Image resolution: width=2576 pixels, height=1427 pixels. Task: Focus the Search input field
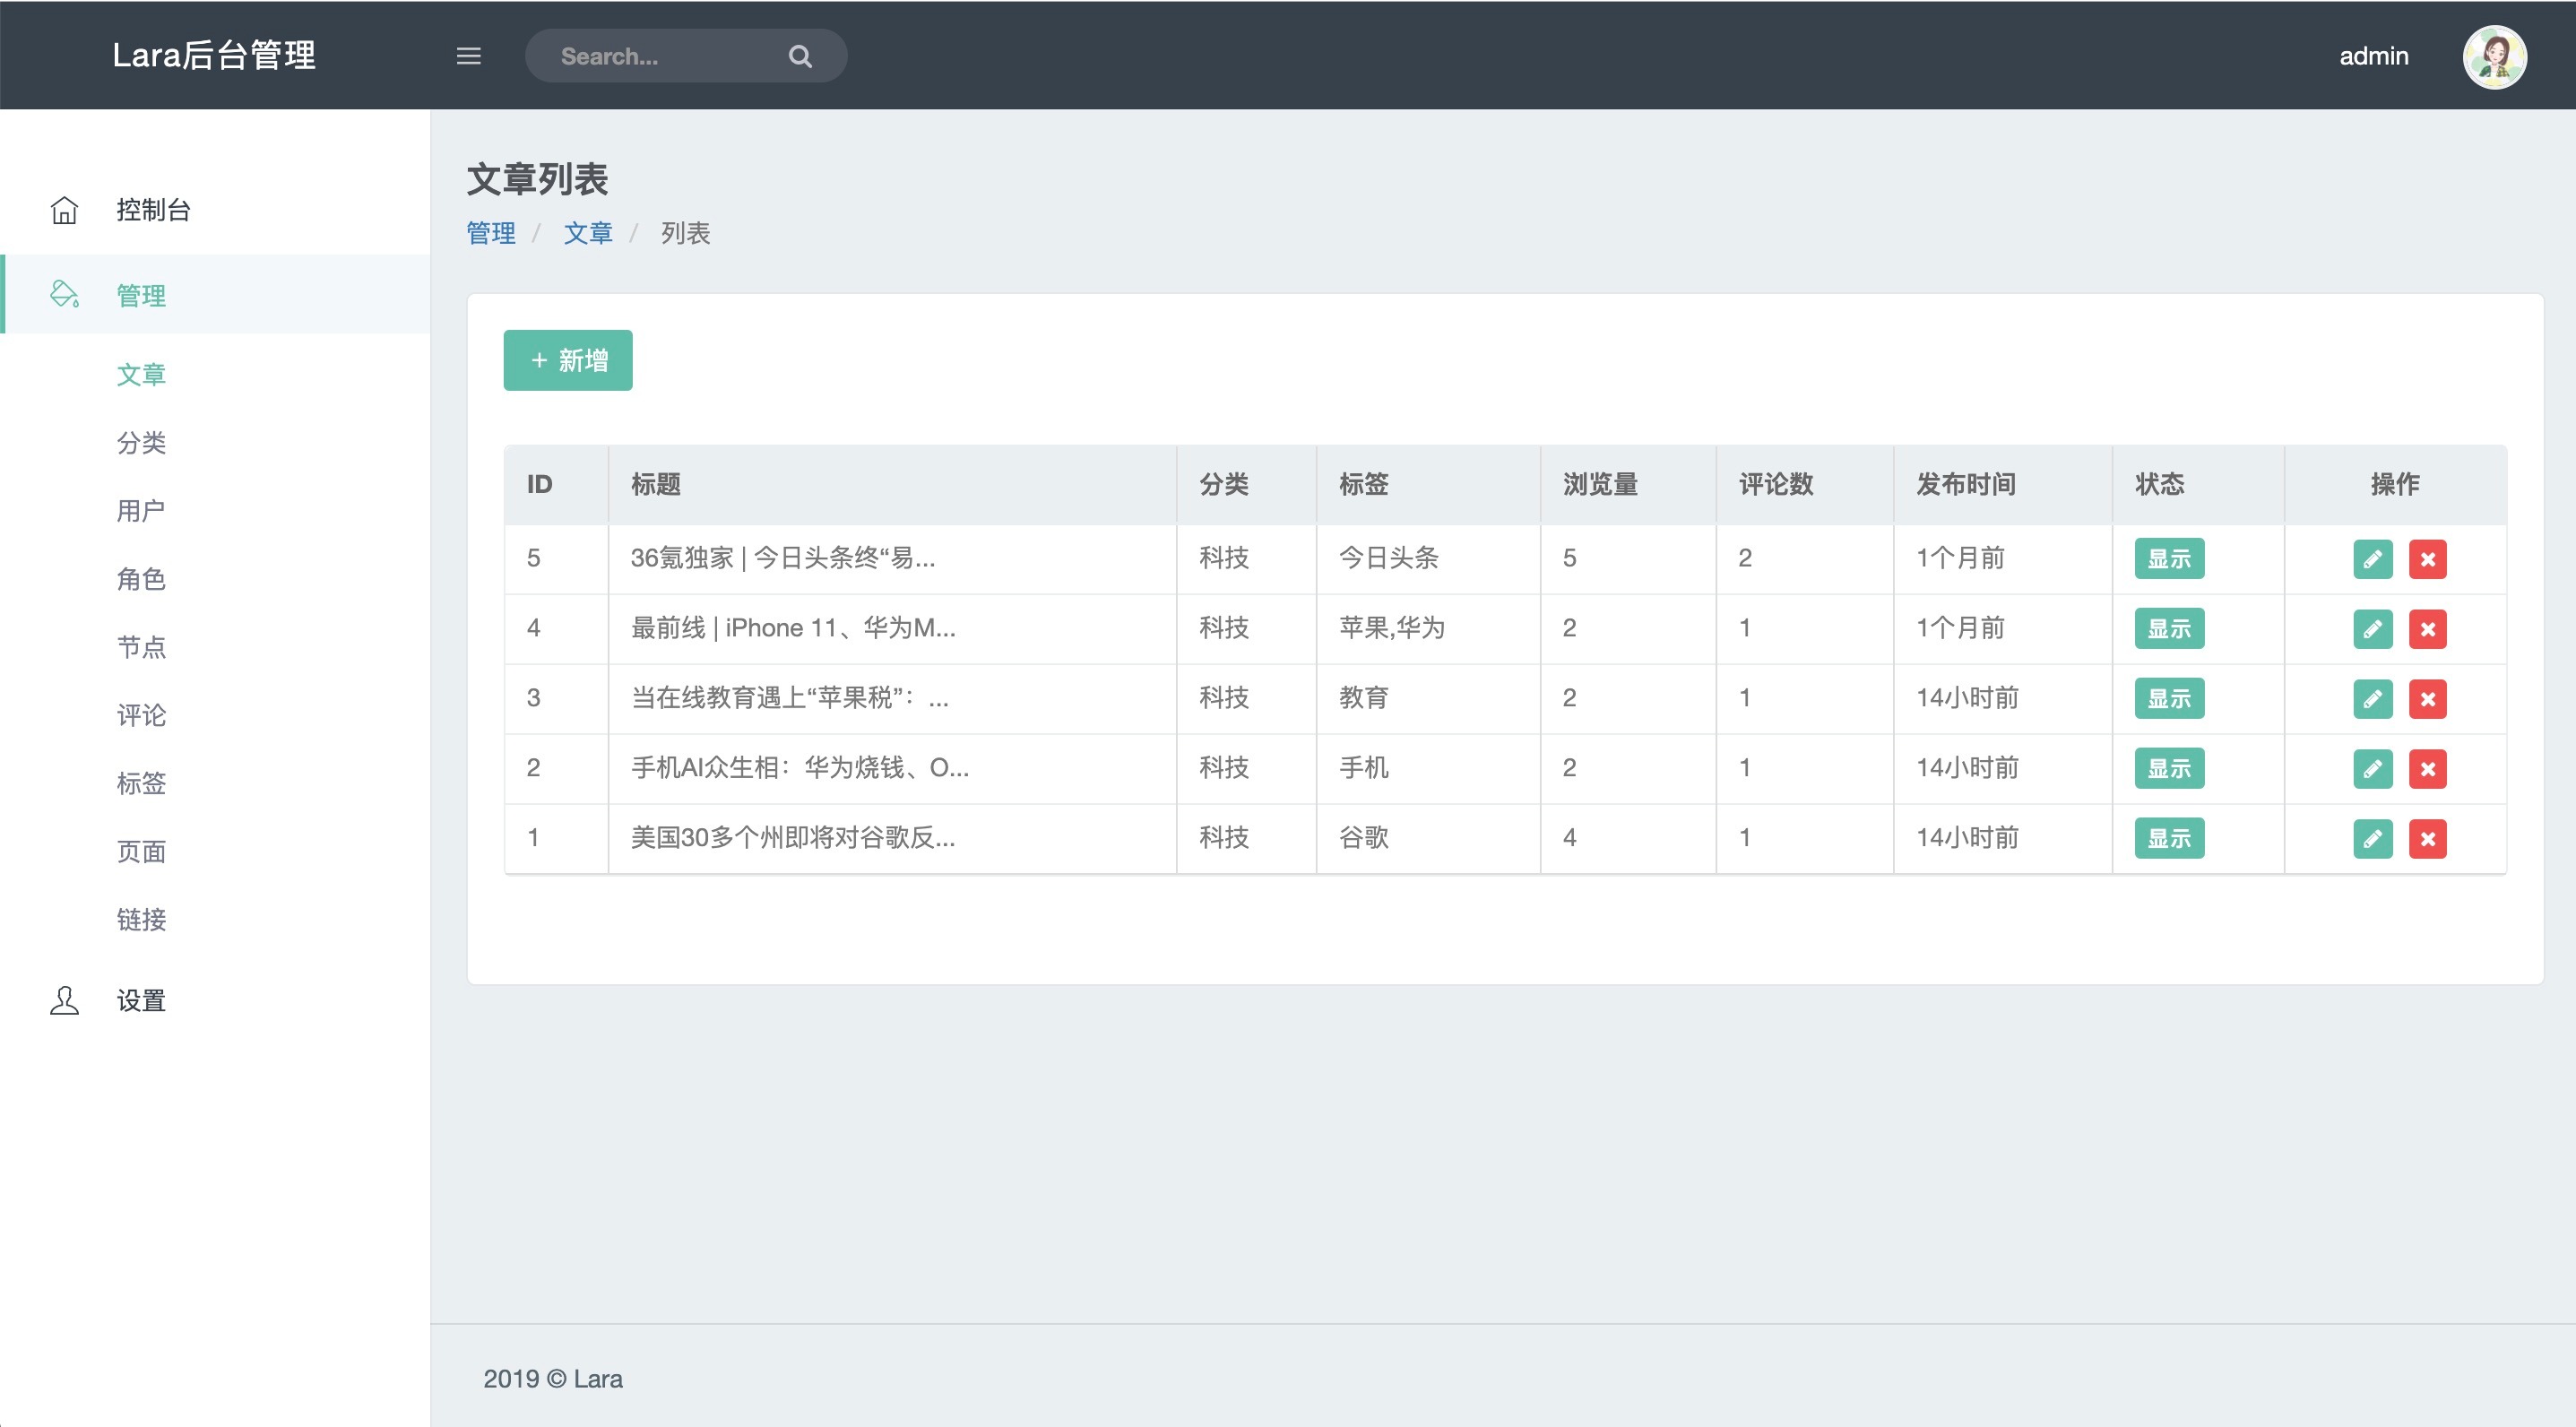click(x=660, y=56)
